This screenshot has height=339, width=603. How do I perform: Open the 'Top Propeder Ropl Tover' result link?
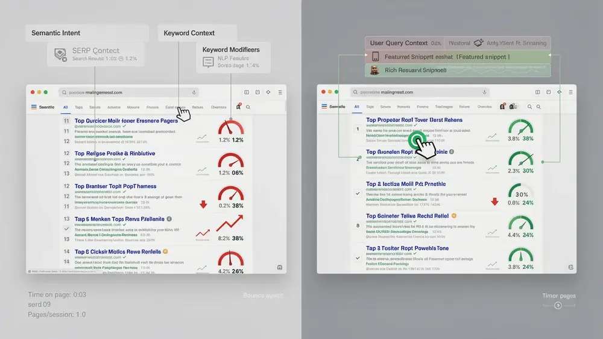[414, 120]
